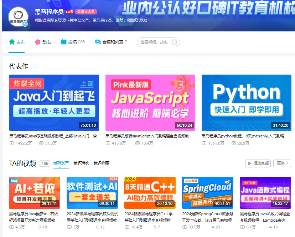Click the pink 动态 icon
Viewport: 295px width, 237px height.
(x=38, y=42)
